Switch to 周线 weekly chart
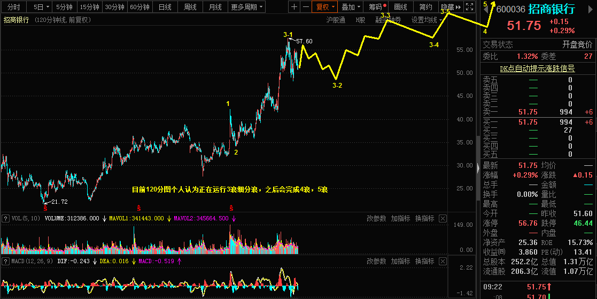 [190, 7]
